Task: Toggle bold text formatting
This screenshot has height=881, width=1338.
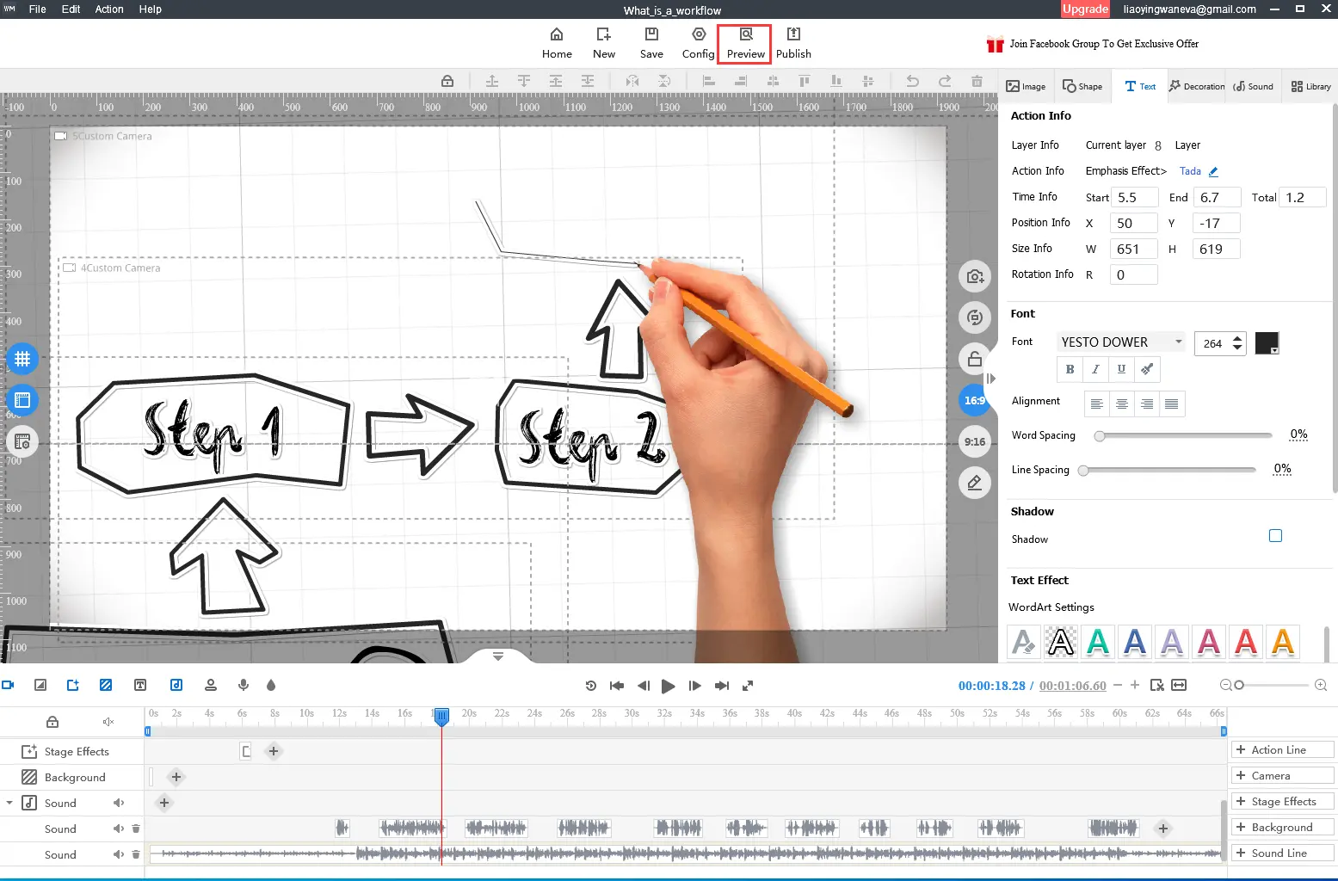Action: coord(1070,369)
